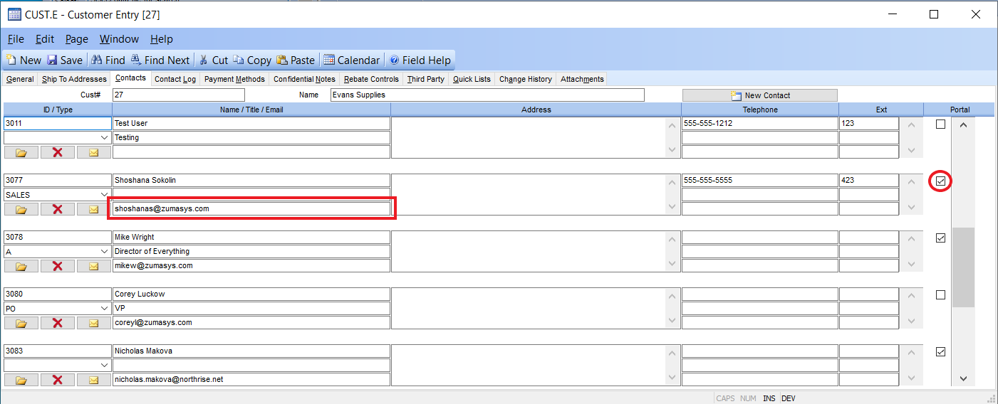Open the Window menu
The width and height of the screenshot is (998, 404).
point(119,39)
